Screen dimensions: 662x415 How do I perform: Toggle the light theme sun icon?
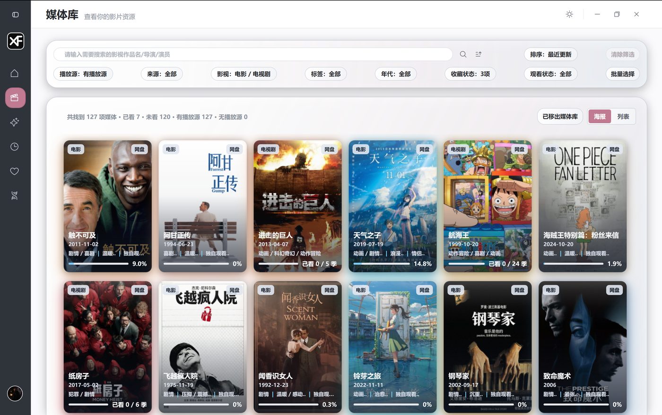click(x=569, y=14)
